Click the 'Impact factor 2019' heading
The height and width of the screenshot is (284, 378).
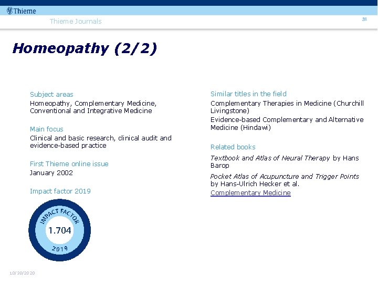(x=60, y=191)
